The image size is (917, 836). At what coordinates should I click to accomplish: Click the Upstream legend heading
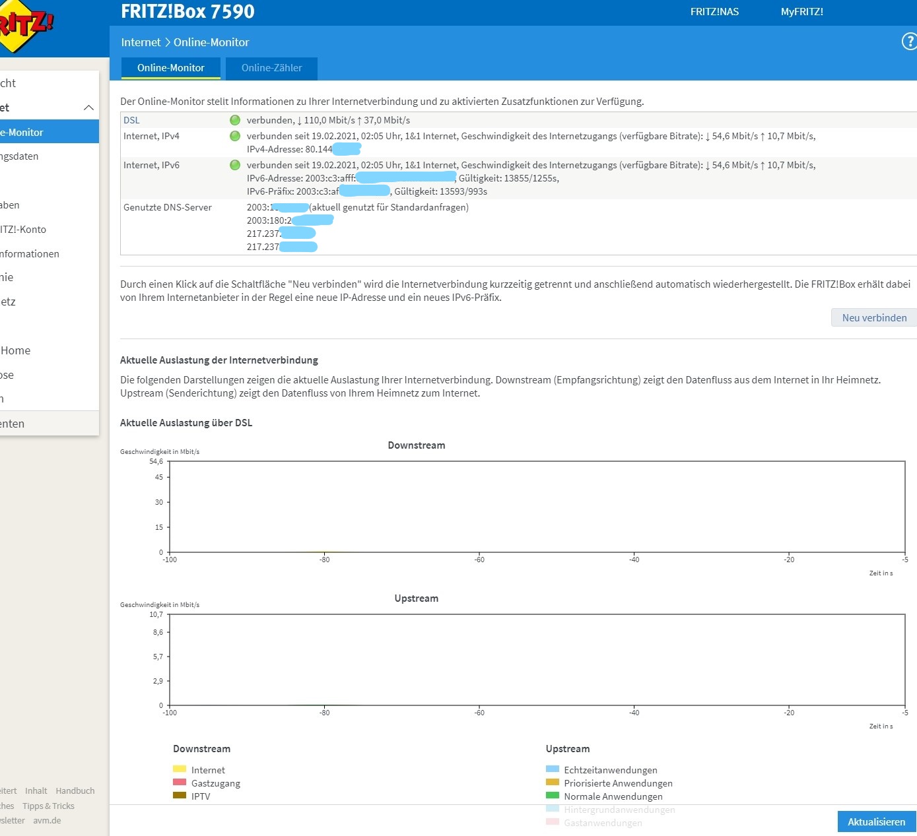[x=568, y=749]
